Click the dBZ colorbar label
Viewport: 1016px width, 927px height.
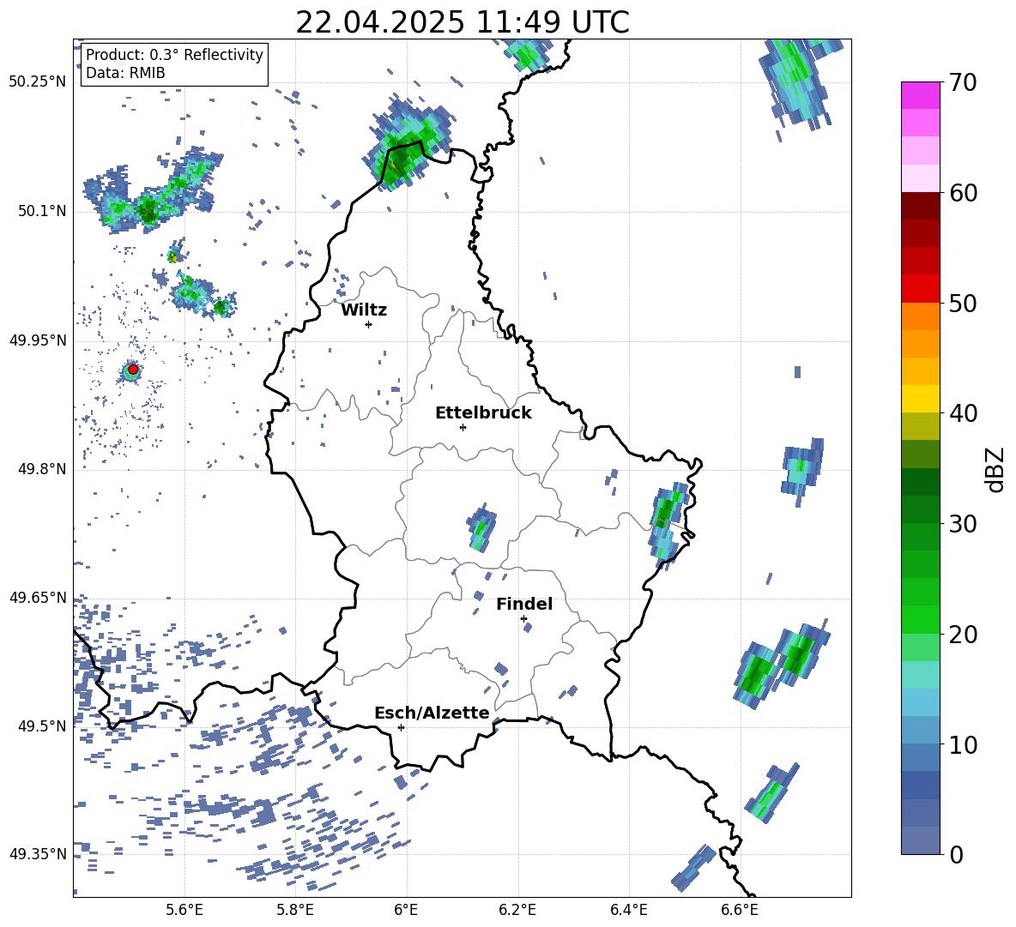pos(995,469)
